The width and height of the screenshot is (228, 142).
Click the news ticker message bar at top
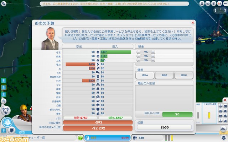click(x=114, y=4)
